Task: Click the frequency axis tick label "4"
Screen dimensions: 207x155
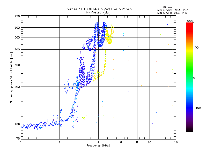Action: pyautogui.click(x=98, y=142)
